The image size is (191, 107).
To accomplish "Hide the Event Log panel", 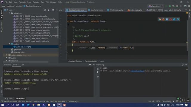I will click(x=186, y=65).
